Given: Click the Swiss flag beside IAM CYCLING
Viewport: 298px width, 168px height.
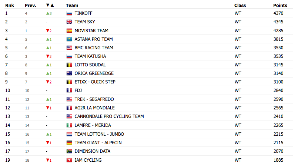Looking at the screenshot, I should tap(69, 160).
